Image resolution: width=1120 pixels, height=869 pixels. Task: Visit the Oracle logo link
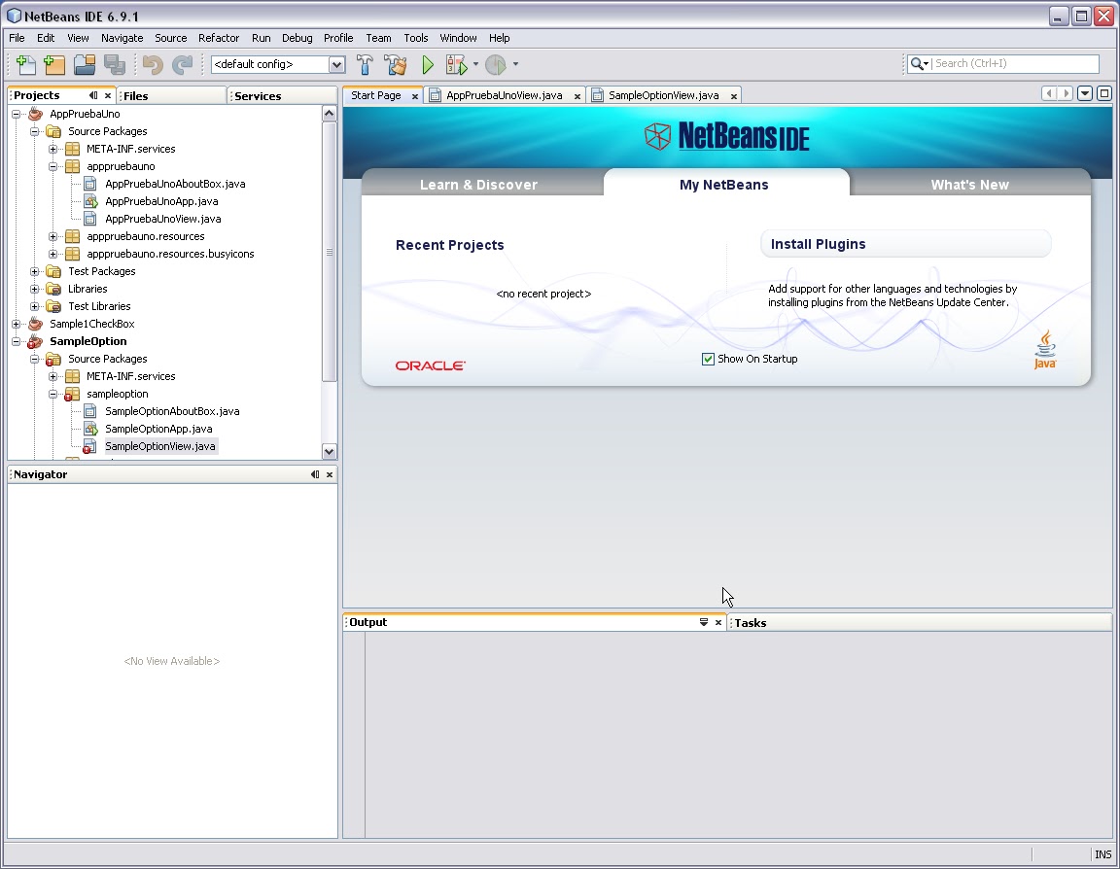coord(429,365)
